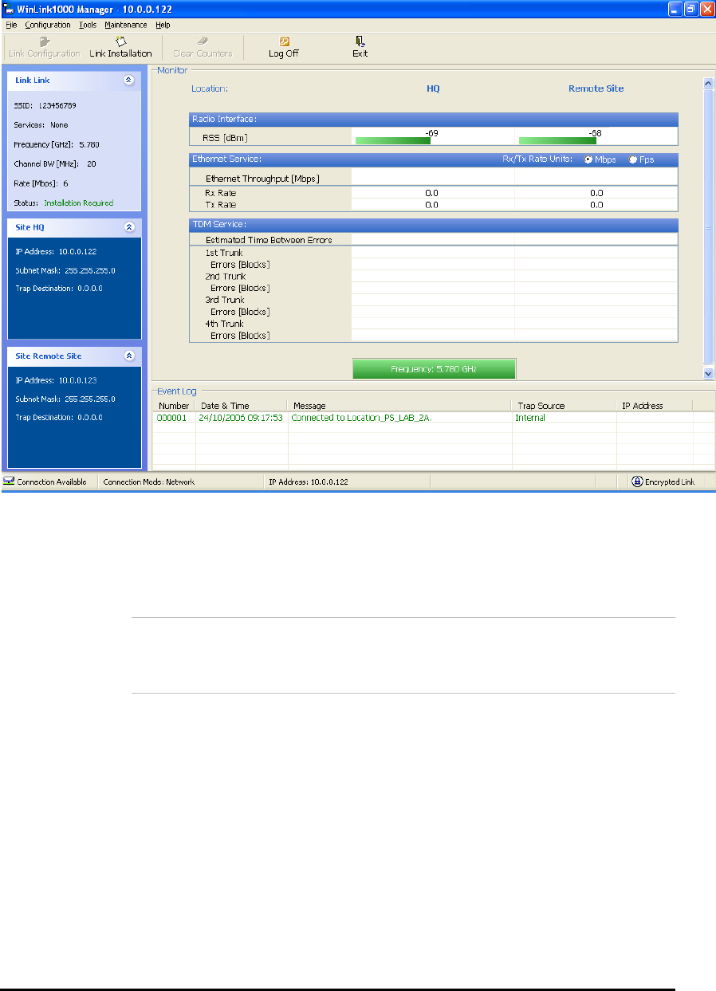This screenshot has height=991, width=716.
Task: Click the Estimated Time Between Errors row
Action: pyautogui.click(x=433, y=240)
